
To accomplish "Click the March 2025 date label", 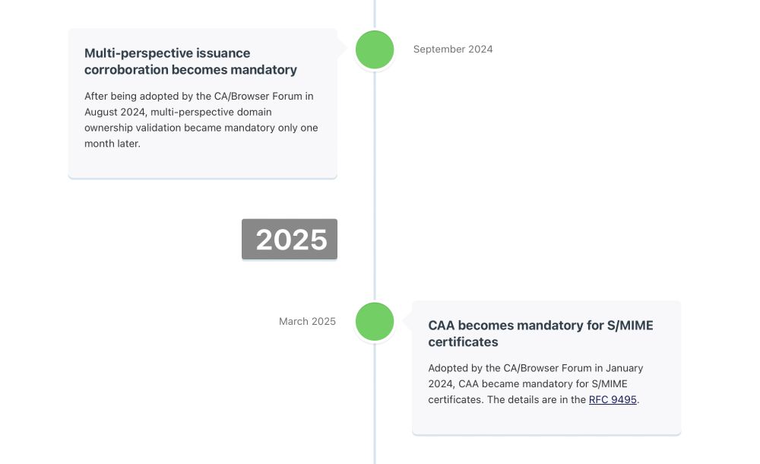I will (x=307, y=321).
